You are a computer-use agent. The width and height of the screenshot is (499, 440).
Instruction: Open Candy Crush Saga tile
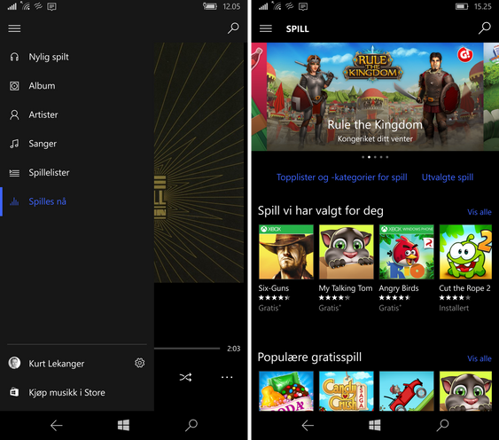click(x=347, y=391)
